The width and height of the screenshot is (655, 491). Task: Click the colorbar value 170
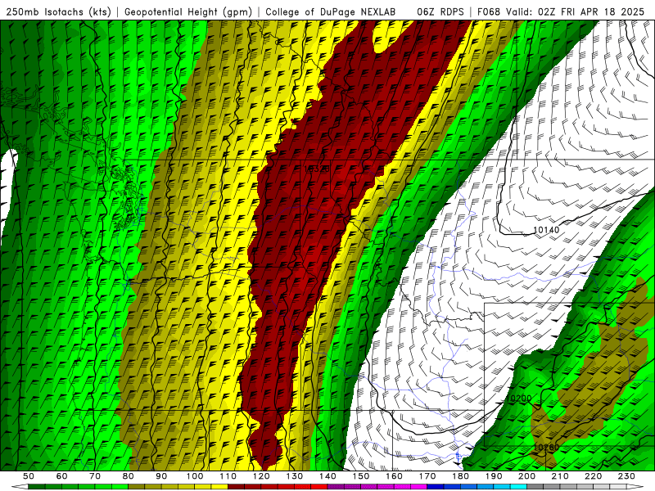pos(427,476)
